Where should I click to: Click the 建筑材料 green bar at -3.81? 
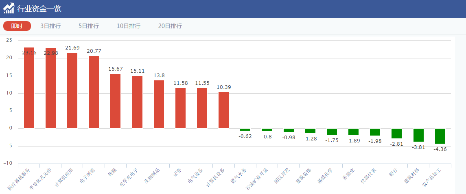[x=418, y=135]
